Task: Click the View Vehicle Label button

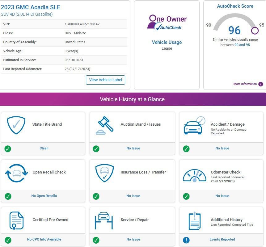Action: coord(105,80)
